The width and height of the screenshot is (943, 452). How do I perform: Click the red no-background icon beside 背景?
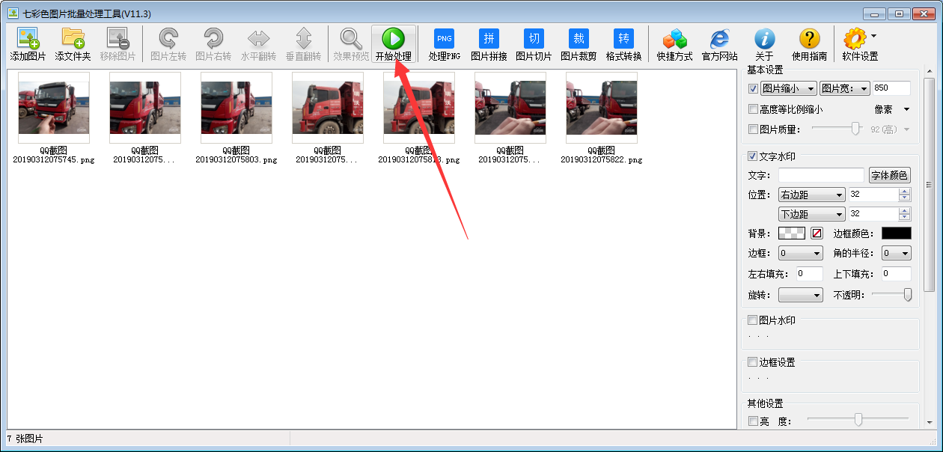click(x=817, y=233)
